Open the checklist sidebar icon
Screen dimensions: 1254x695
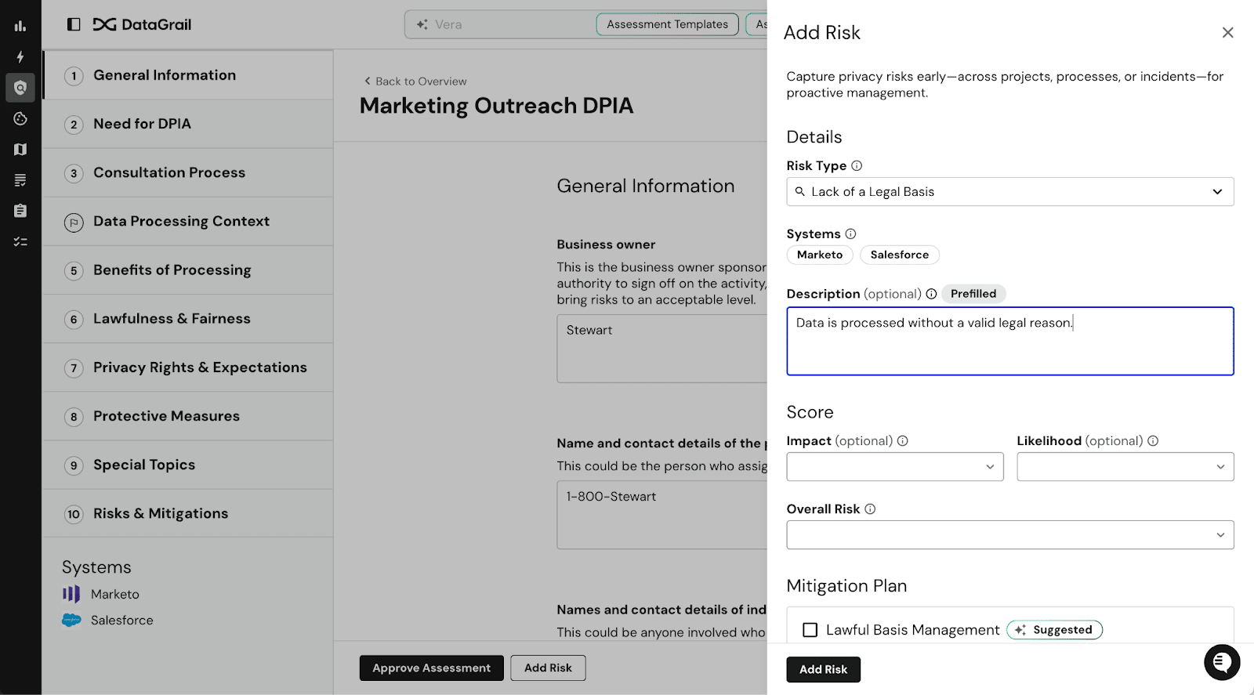pos(20,242)
